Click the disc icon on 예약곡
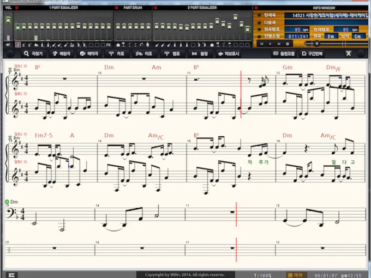371x278 pixels. pyautogui.click(x=82, y=53)
